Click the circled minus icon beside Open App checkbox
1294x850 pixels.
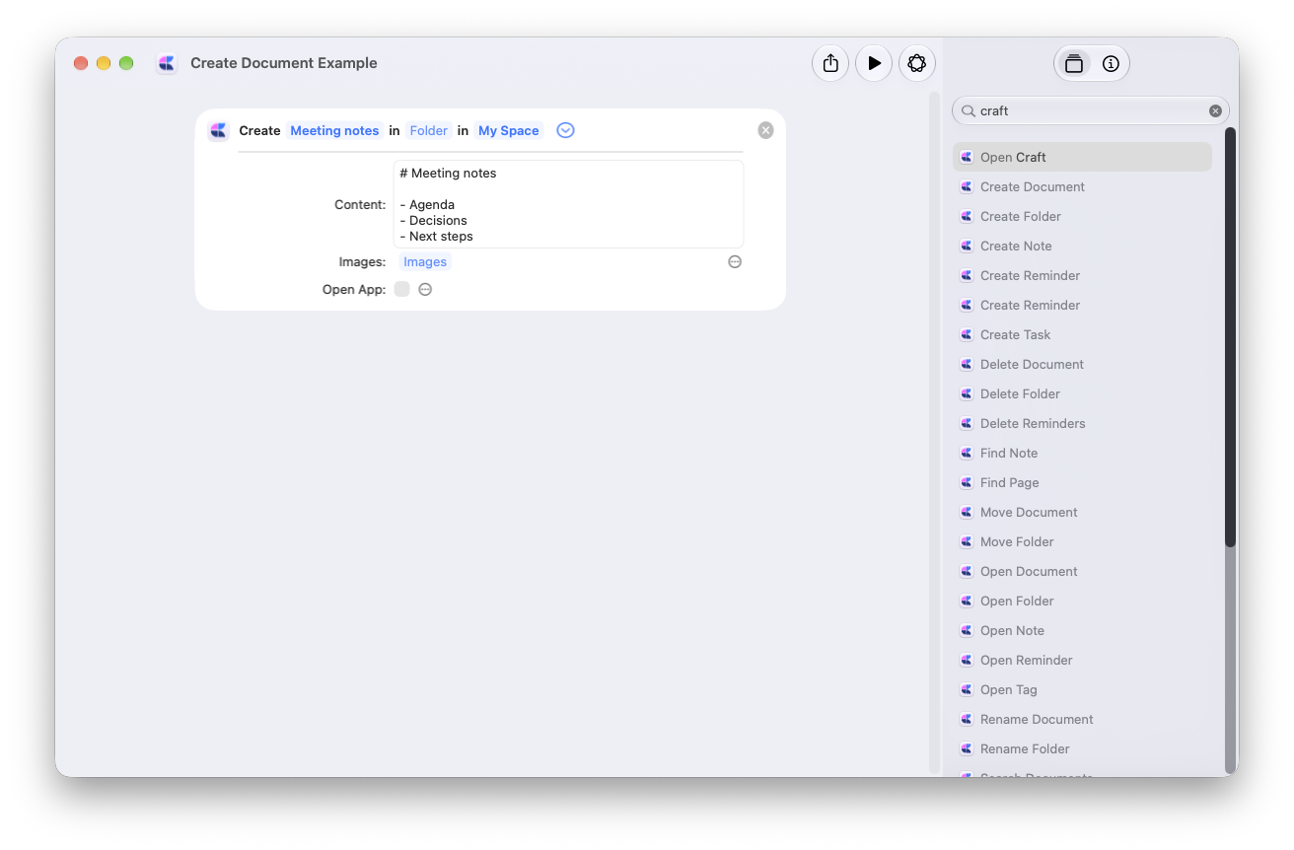(425, 290)
